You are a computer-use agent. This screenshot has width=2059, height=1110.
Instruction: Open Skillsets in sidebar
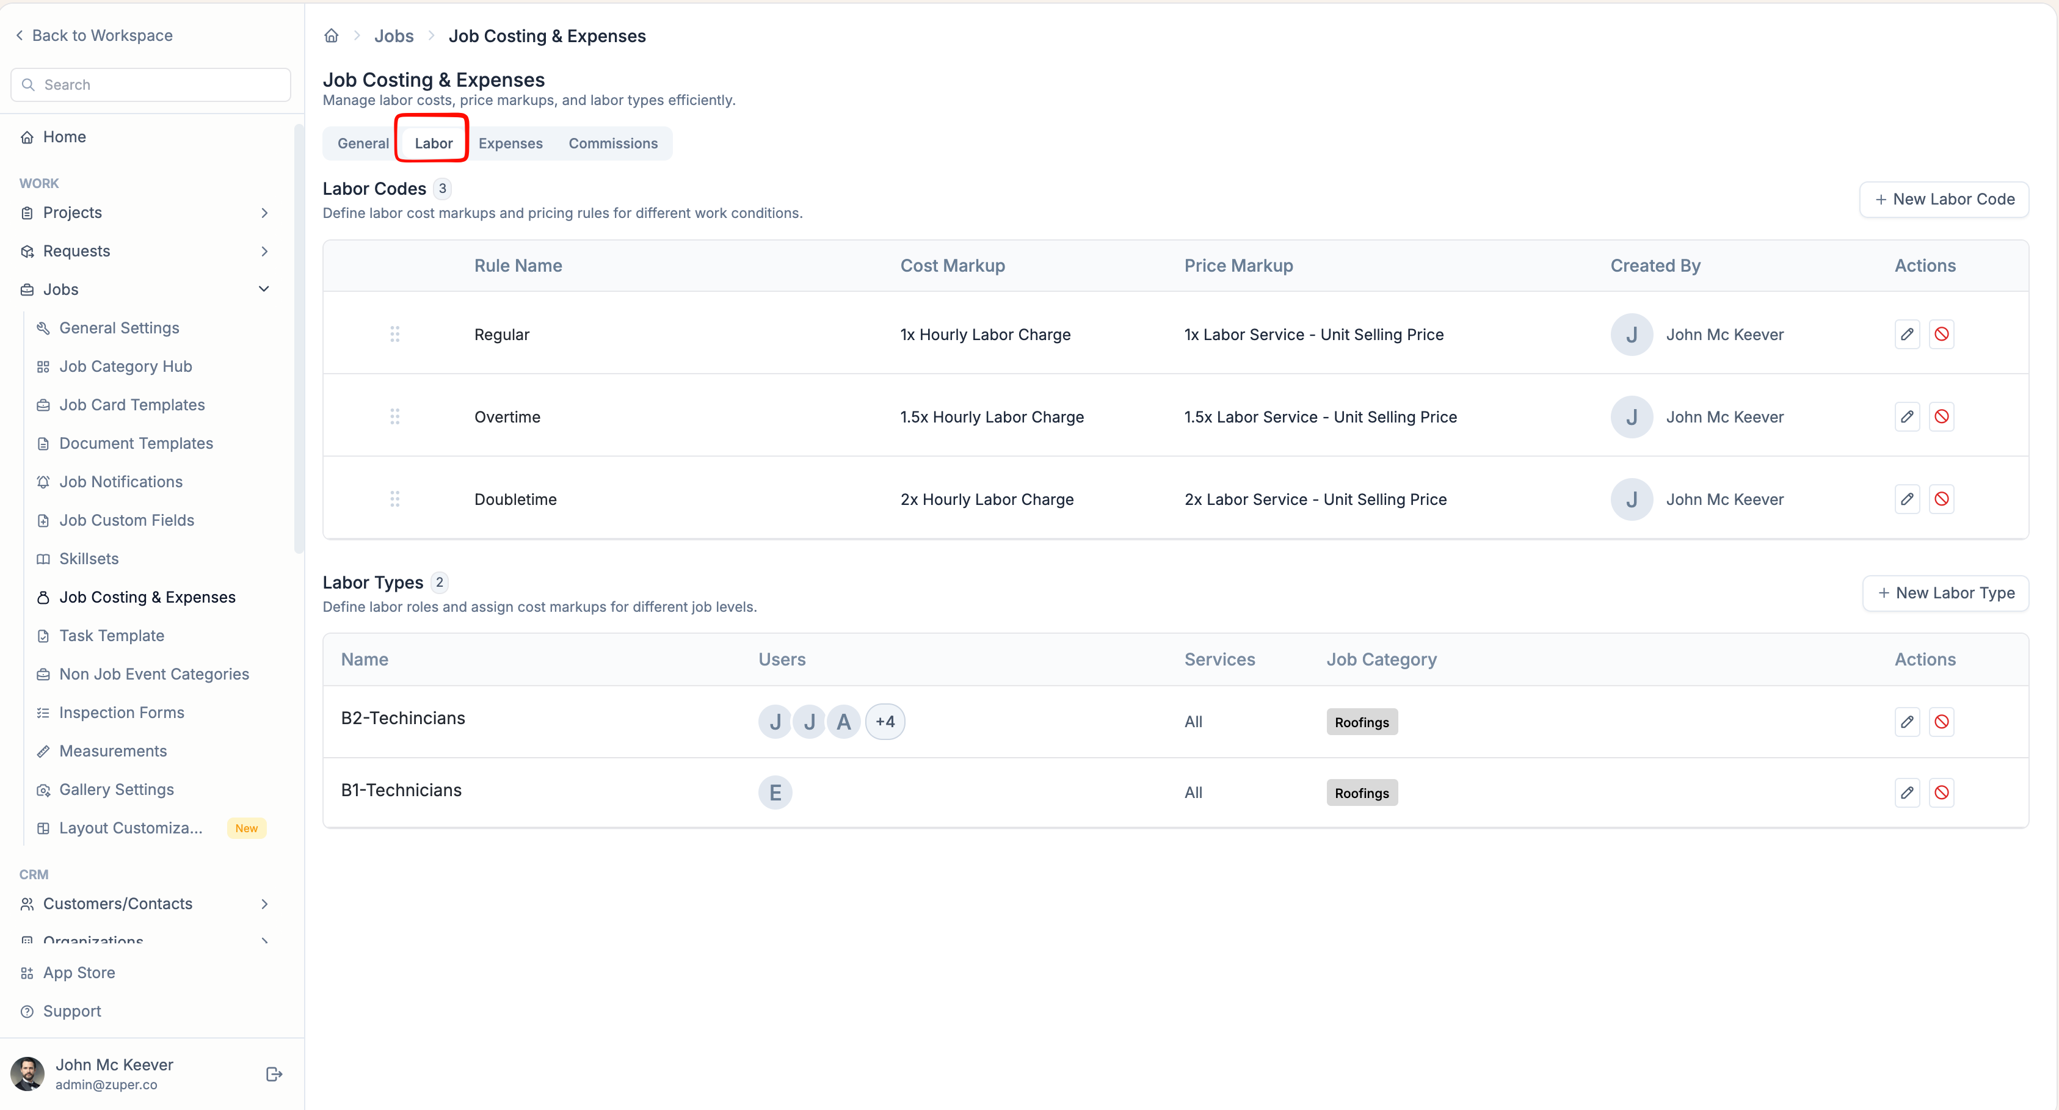[89, 559]
